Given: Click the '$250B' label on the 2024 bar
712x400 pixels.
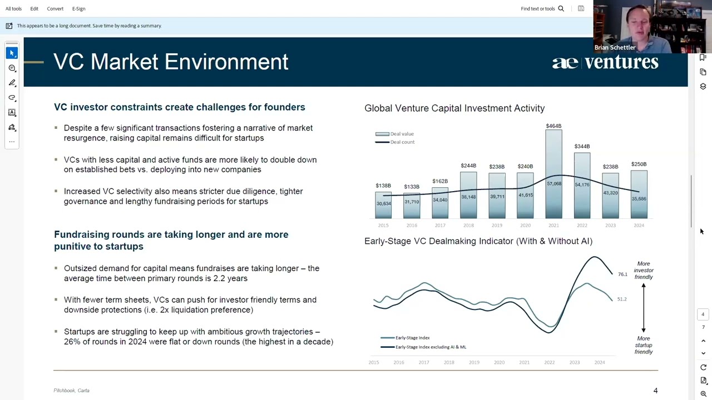Looking at the screenshot, I should [x=639, y=164].
